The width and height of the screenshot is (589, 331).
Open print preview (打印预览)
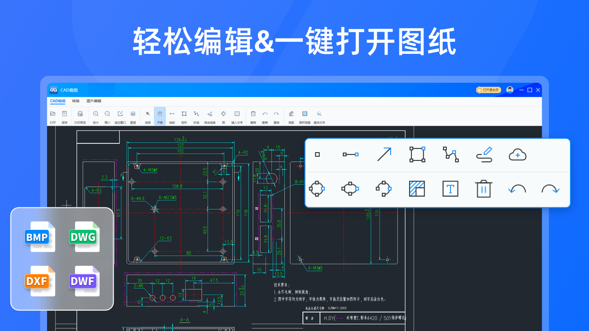coord(79,116)
